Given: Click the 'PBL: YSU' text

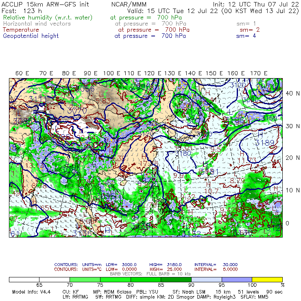Looking at the screenshot, I should point(147,292).
